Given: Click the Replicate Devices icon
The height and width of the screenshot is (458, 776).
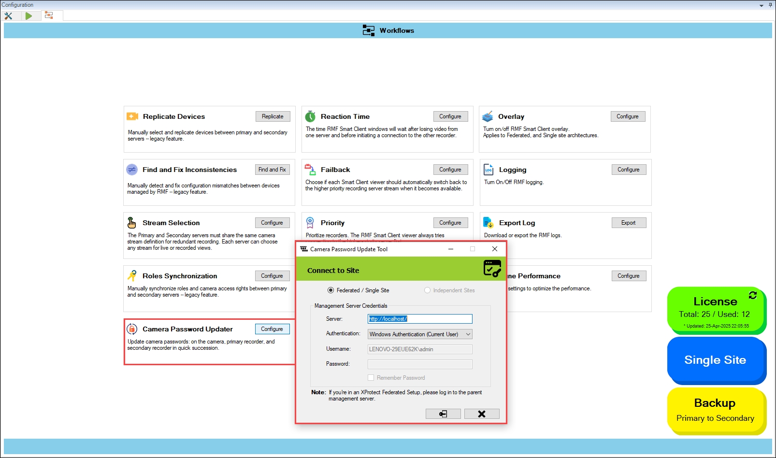Looking at the screenshot, I should [x=132, y=116].
